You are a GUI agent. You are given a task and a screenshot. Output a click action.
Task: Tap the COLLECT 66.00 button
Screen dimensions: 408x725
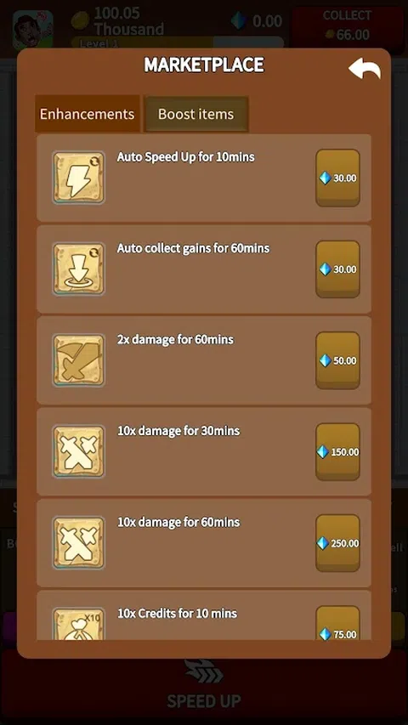(347, 26)
